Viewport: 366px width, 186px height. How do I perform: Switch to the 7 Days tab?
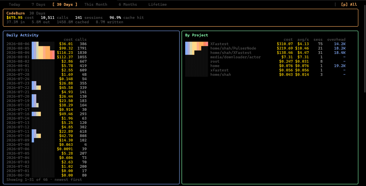click(x=38, y=5)
